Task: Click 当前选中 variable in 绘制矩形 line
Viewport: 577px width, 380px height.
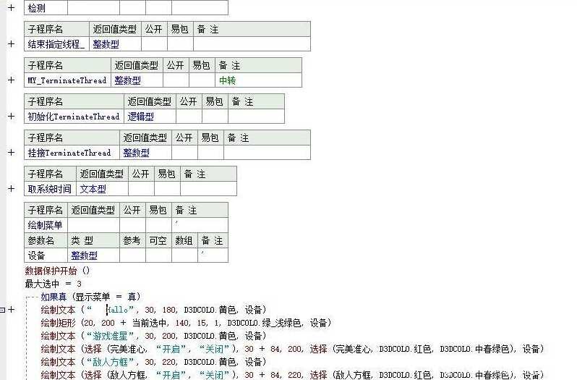Action: [x=150, y=323]
